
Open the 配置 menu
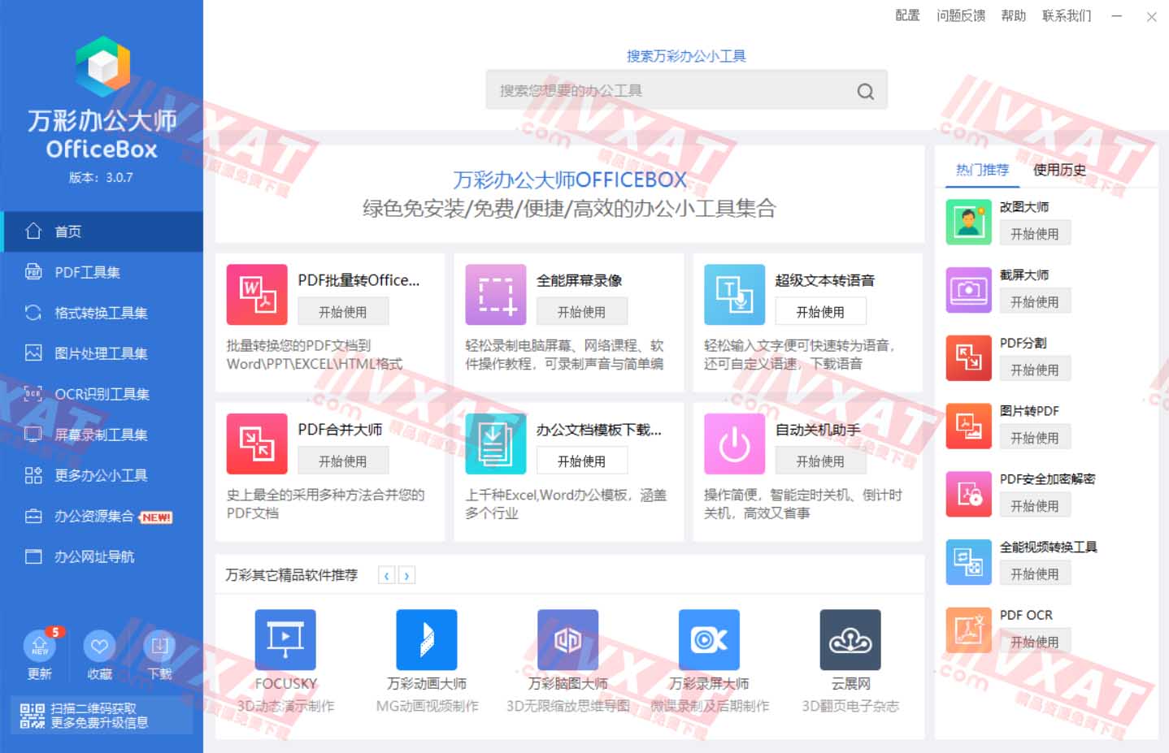coord(906,15)
